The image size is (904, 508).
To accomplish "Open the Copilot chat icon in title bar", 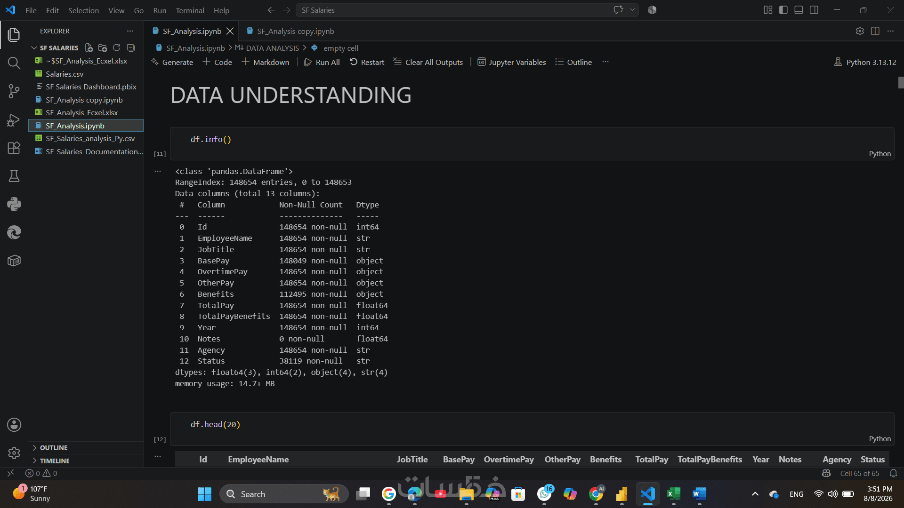I will (x=618, y=10).
